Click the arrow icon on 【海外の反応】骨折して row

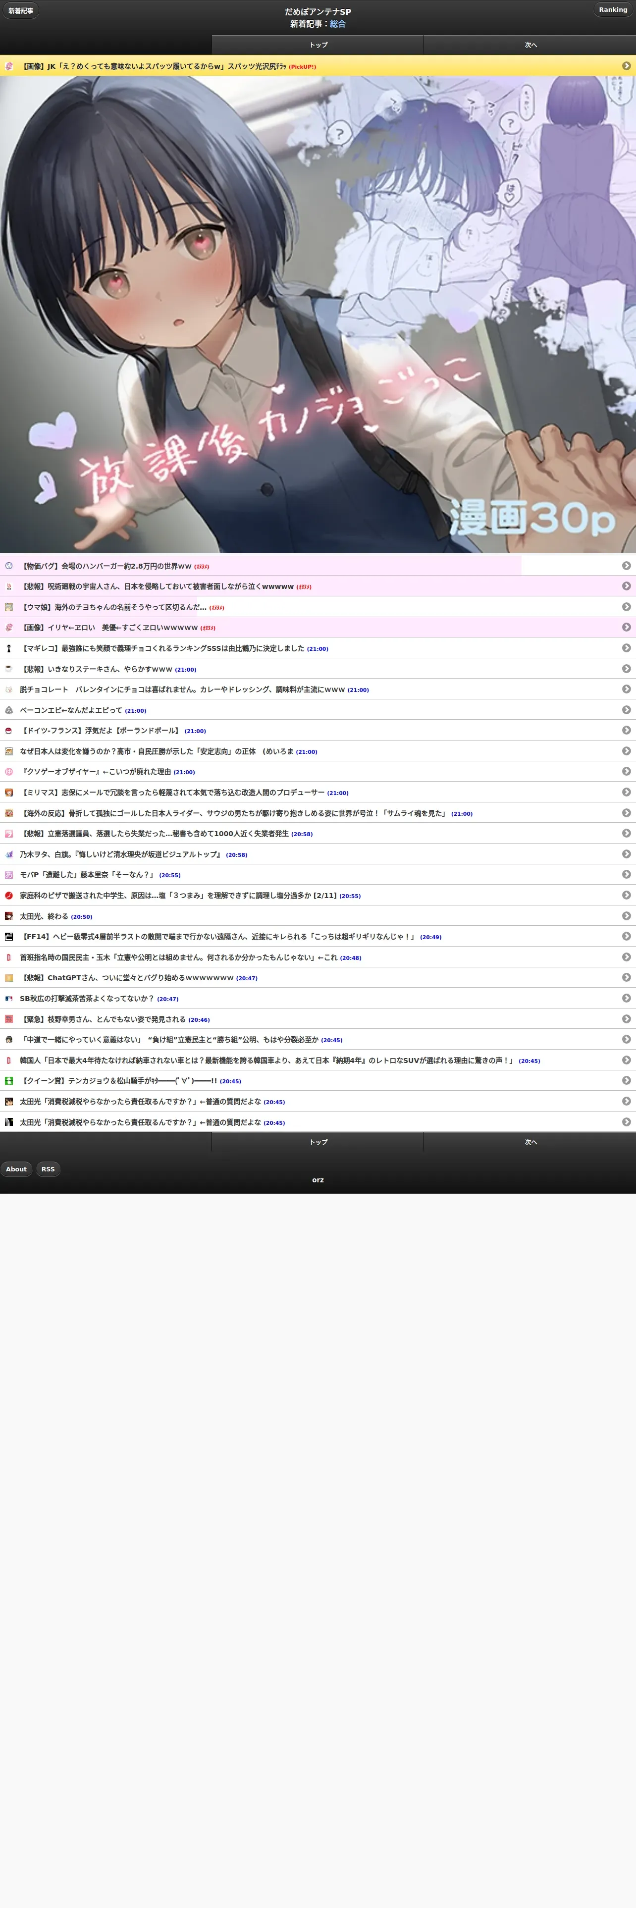(x=627, y=812)
